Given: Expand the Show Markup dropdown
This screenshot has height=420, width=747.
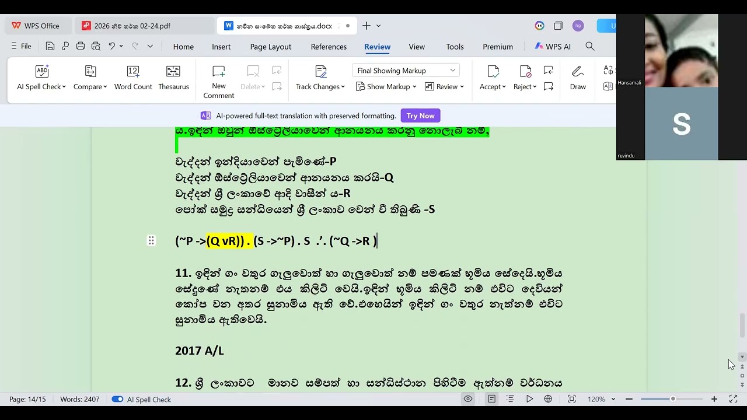Looking at the screenshot, I should [x=414, y=87].
